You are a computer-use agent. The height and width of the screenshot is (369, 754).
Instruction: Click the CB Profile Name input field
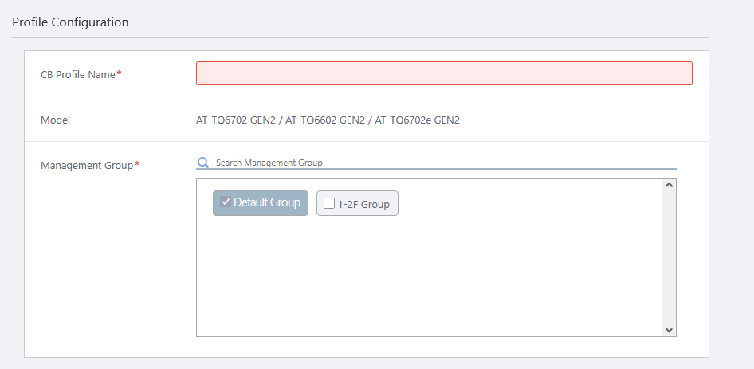[x=444, y=73]
